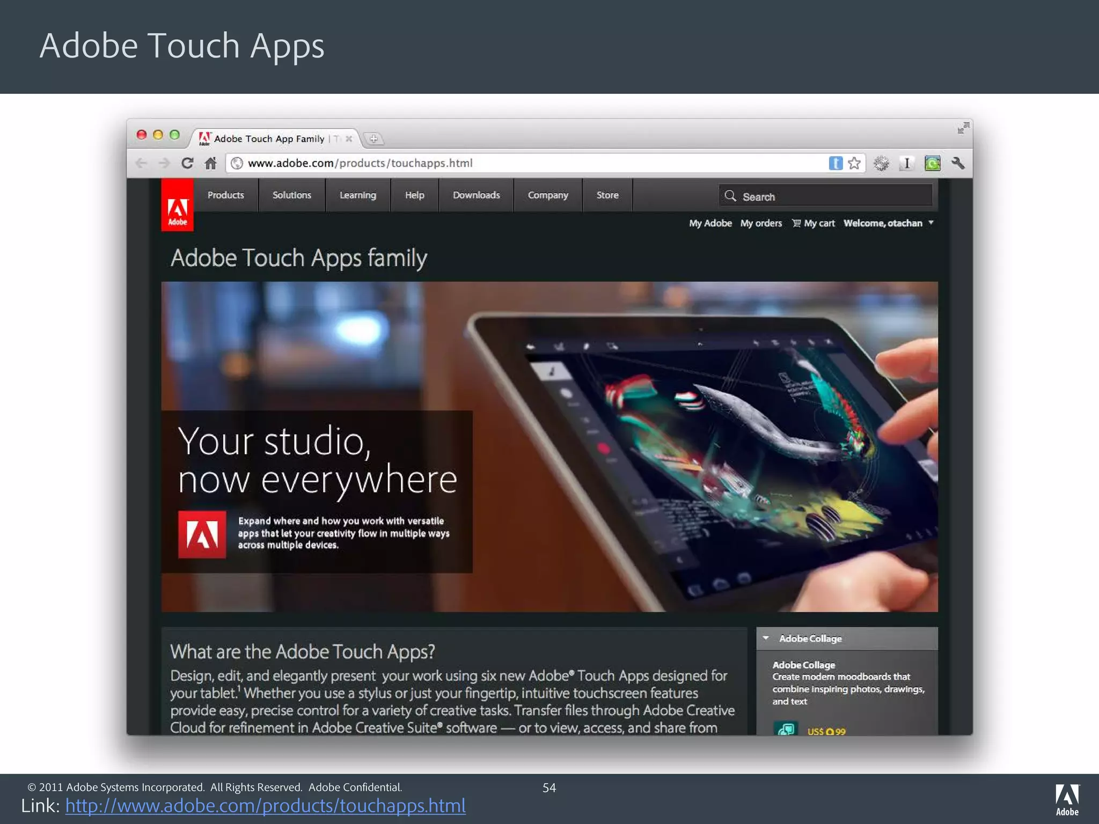The height and width of the screenshot is (824, 1099).
Task: Click the Adobe Collage app icon
Action: [786, 729]
